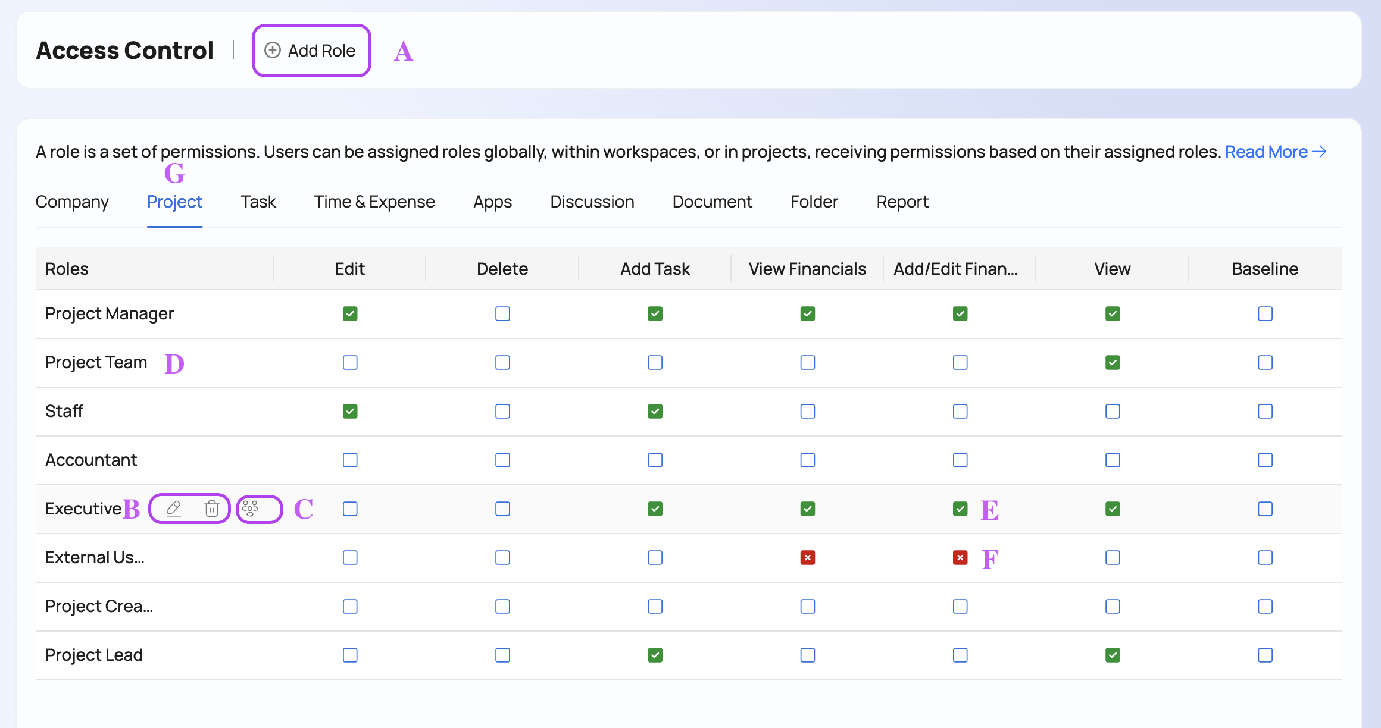Select the Report tab
The width and height of the screenshot is (1381, 728).
902,202
